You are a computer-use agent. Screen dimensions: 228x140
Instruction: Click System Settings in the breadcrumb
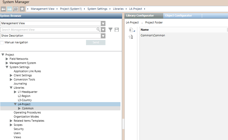pos(97,9)
